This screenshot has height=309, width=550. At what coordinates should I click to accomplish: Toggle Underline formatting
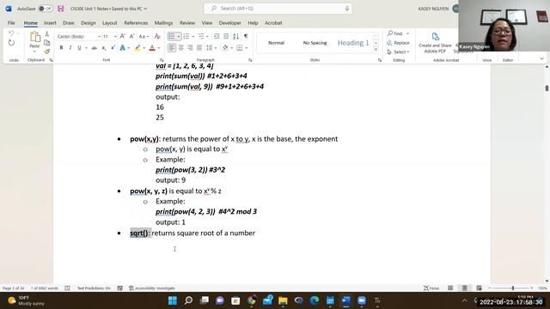[x=79, y=48]
